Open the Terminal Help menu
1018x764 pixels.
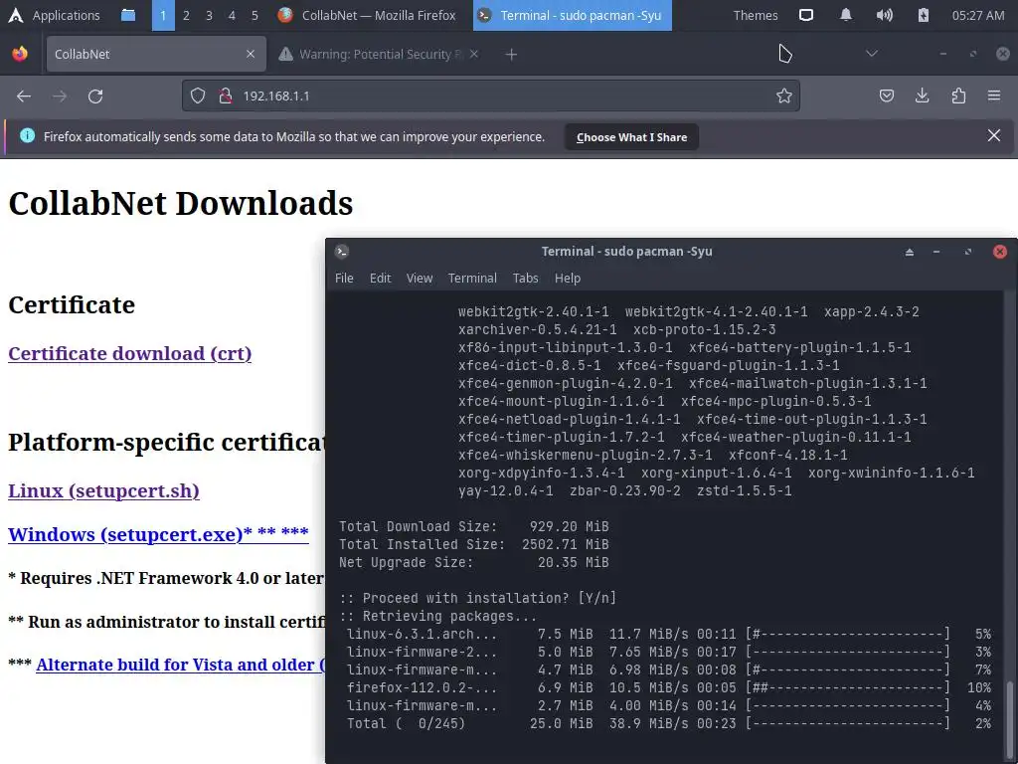[x=568, y=279]
